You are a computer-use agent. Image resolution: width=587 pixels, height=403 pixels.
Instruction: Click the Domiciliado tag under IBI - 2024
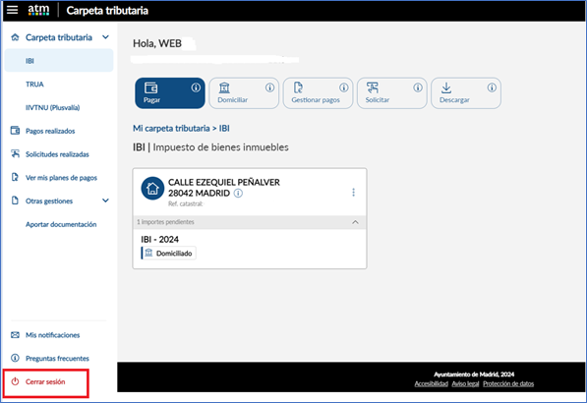pyautogui.click(x=168, y=254)
